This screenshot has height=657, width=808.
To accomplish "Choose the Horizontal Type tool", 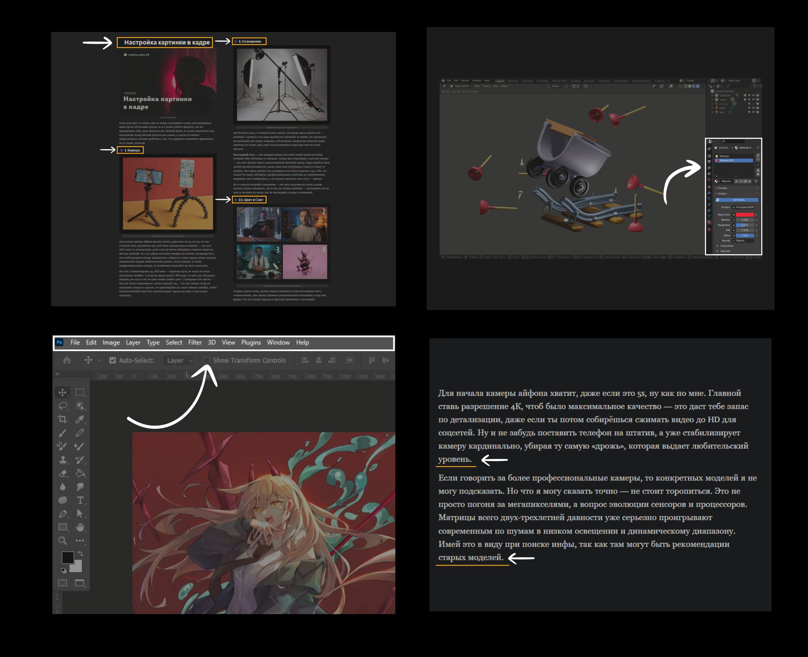I will coord(80,500).
